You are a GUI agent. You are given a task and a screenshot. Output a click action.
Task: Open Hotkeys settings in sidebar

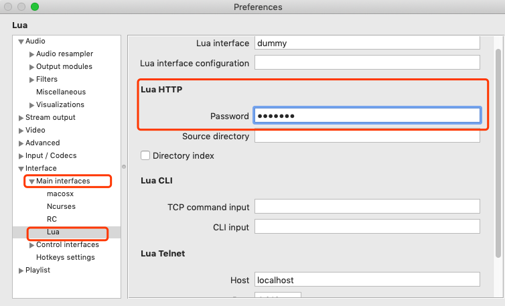pos(65,257)
